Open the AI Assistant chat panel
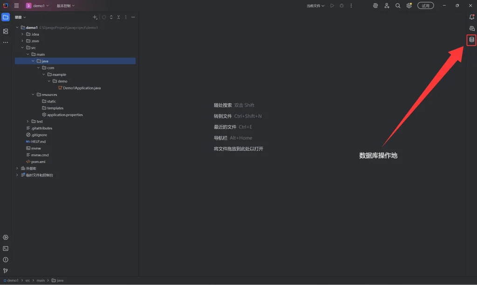This screenshot has width=477, height=285. (471, 28)
